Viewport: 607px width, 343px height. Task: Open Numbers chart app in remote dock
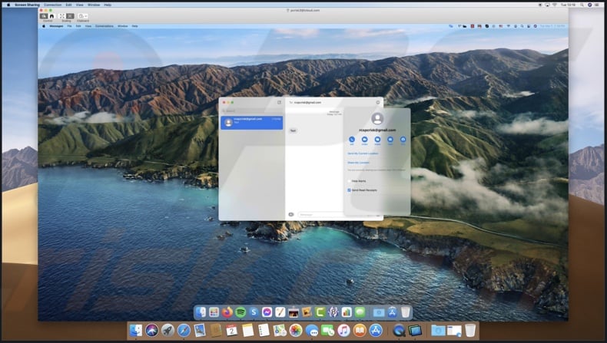347,312
